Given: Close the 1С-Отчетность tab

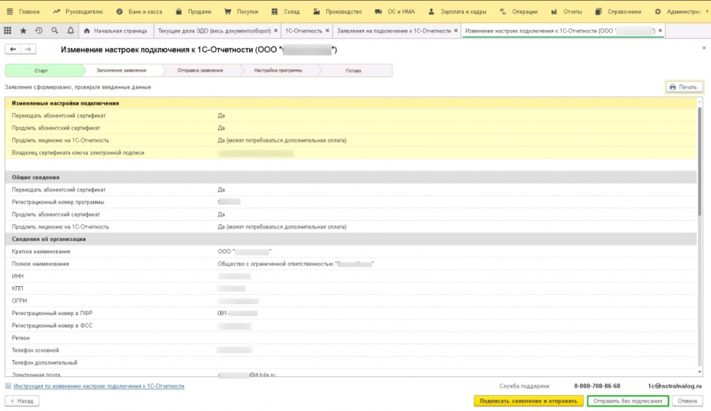Looking at the screenshot, I should tap(328, 31).
